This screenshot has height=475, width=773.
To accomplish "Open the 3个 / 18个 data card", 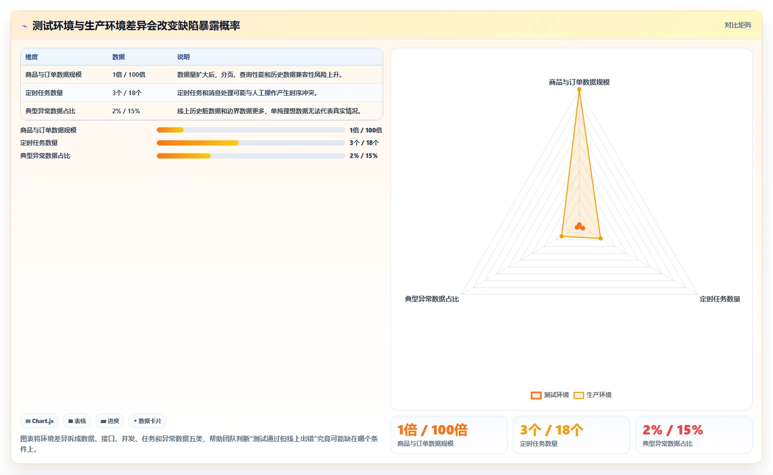I will [572, 435].
